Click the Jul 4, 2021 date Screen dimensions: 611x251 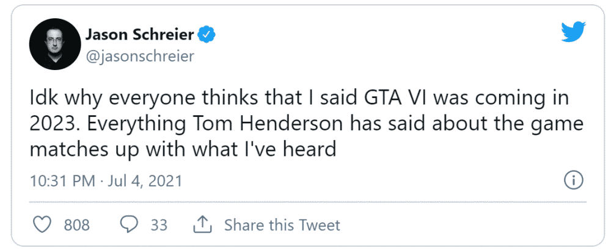pyautogui.click(x=143, y=181)
